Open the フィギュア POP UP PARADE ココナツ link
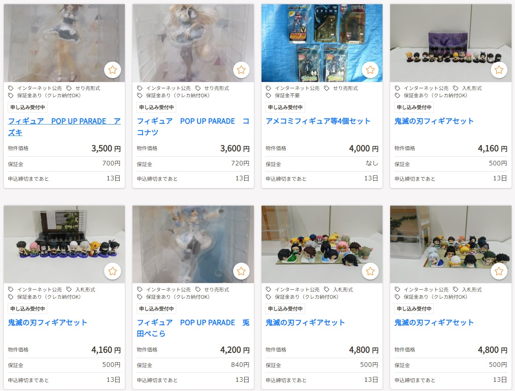The height and width of the screenshot is (391, 515). [193, 127]
